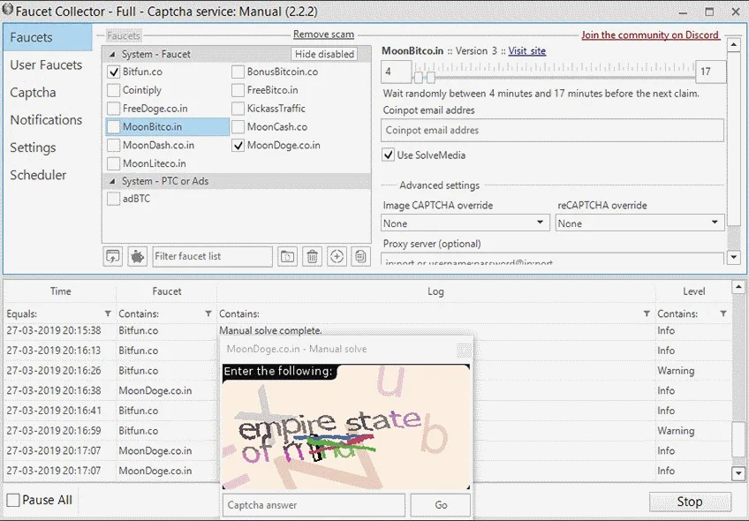749x521 pixels.
Task: Enable the adBTC checkbox
Action: coord(114,199)
